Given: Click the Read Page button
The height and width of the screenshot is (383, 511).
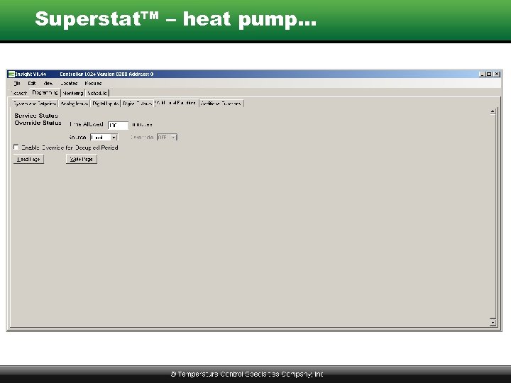Looking at the screenshot, I should coord(28,160).
